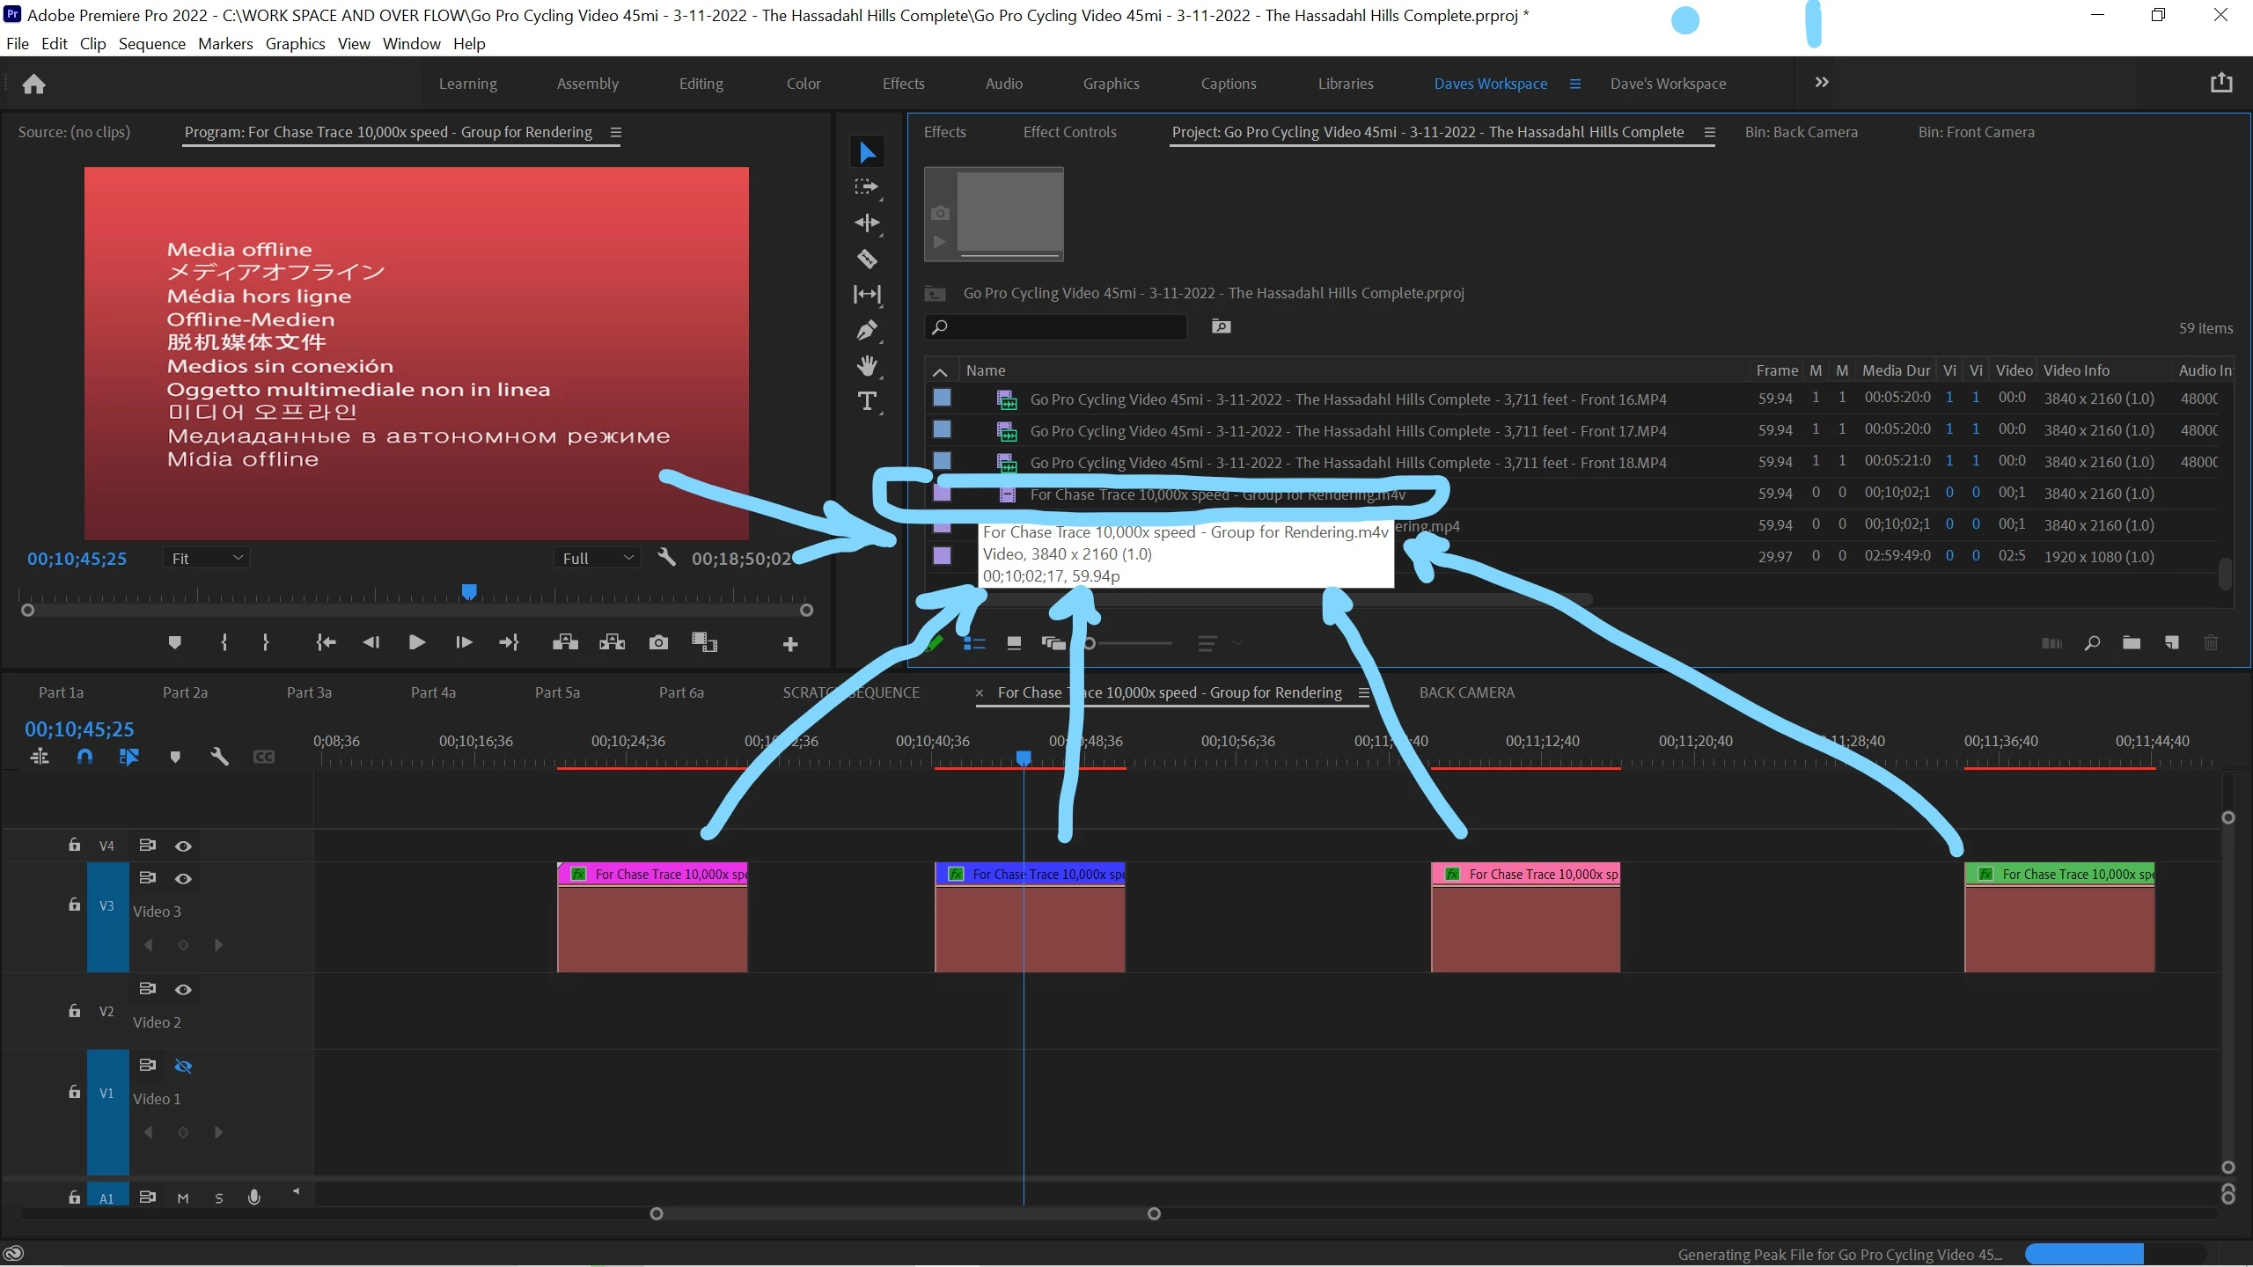Open the Color workspace
The height and width of the screenshot is (1267, 2253).
coord(803,84)
